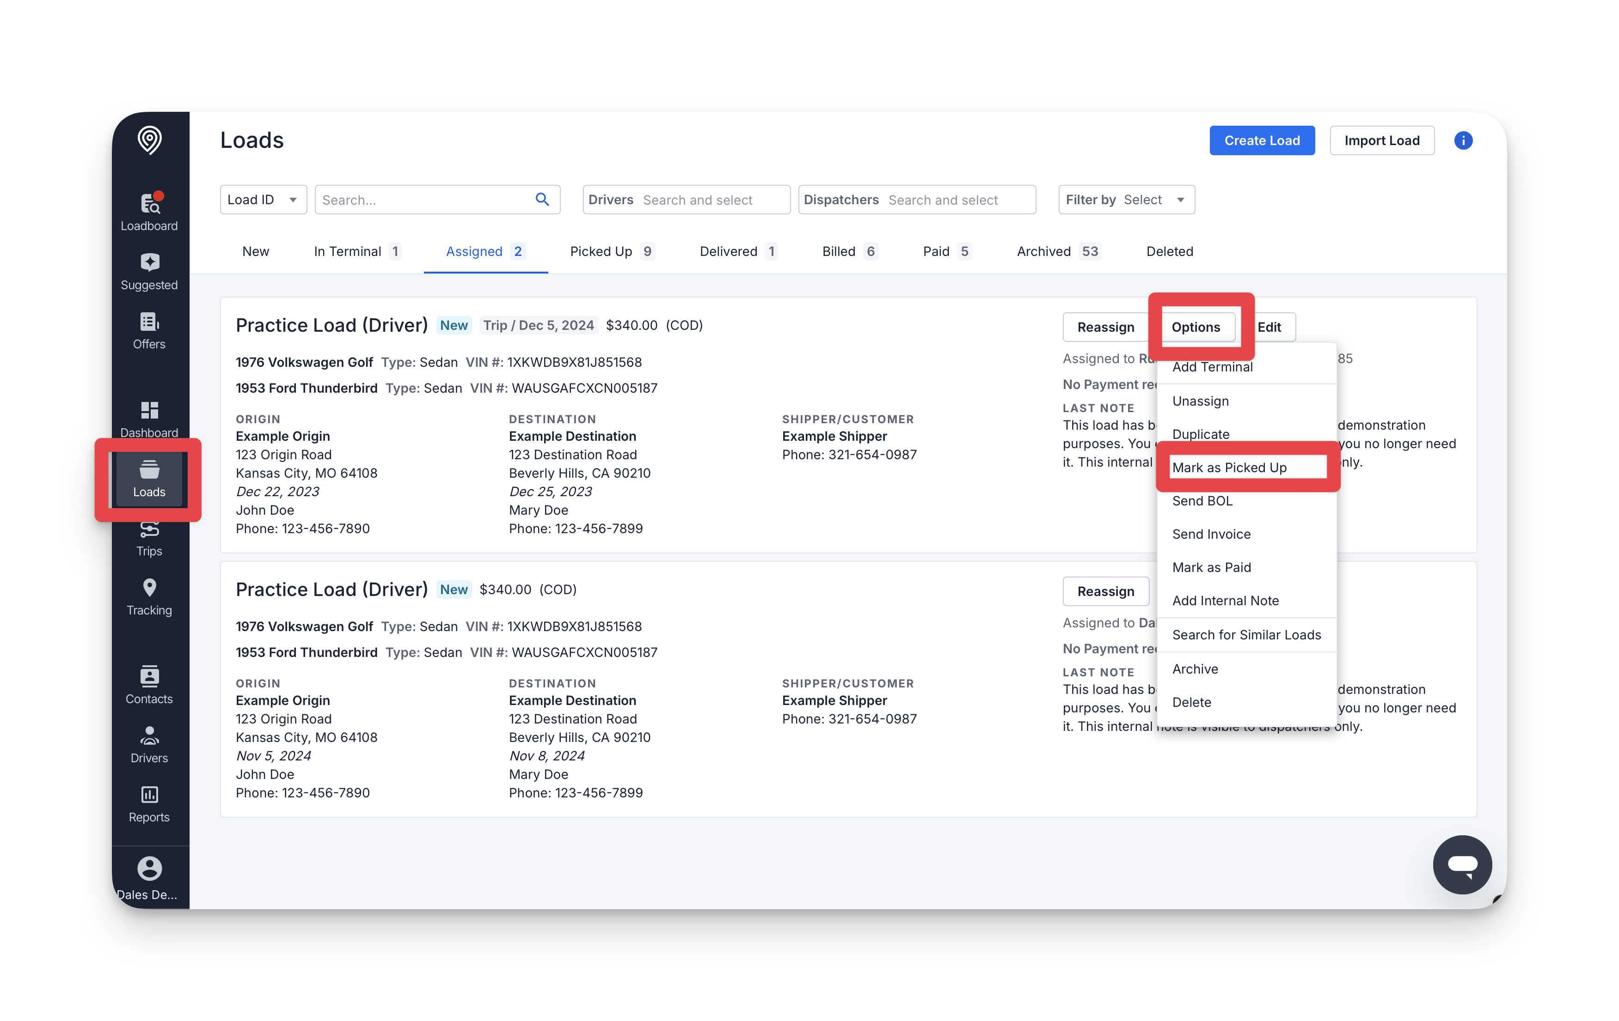This screenshot has height=1021, width=1619.
Task: Choose Mark as Picked Up
Action: point(1246,468)
